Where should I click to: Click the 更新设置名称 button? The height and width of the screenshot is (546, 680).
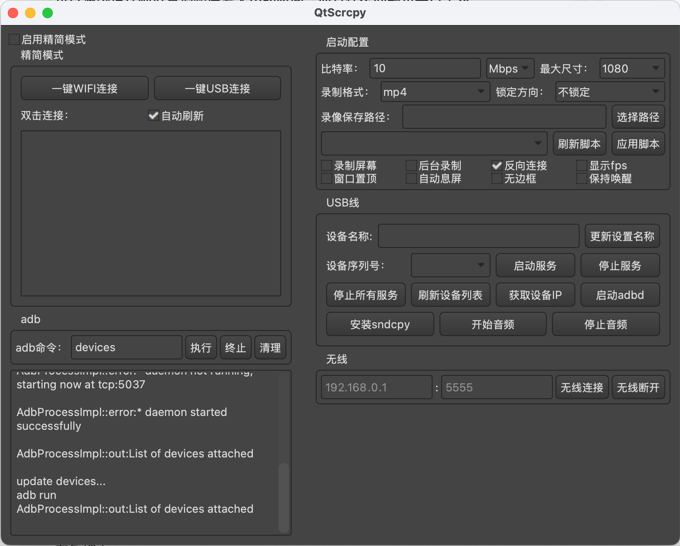[x=622, y=236]
